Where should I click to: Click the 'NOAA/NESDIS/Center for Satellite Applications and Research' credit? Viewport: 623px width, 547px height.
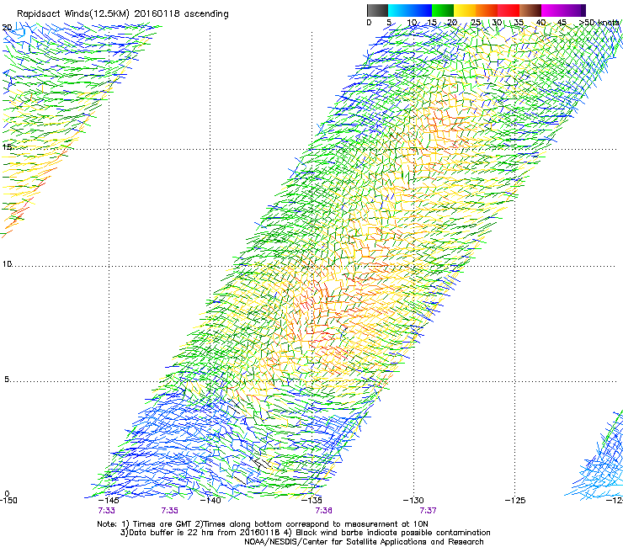click(364, 542)
